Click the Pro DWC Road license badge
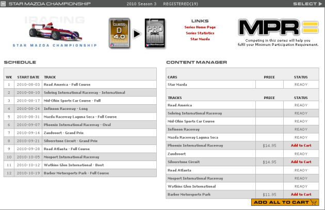Viewport: 325px width, 210px height. [155, 34]
